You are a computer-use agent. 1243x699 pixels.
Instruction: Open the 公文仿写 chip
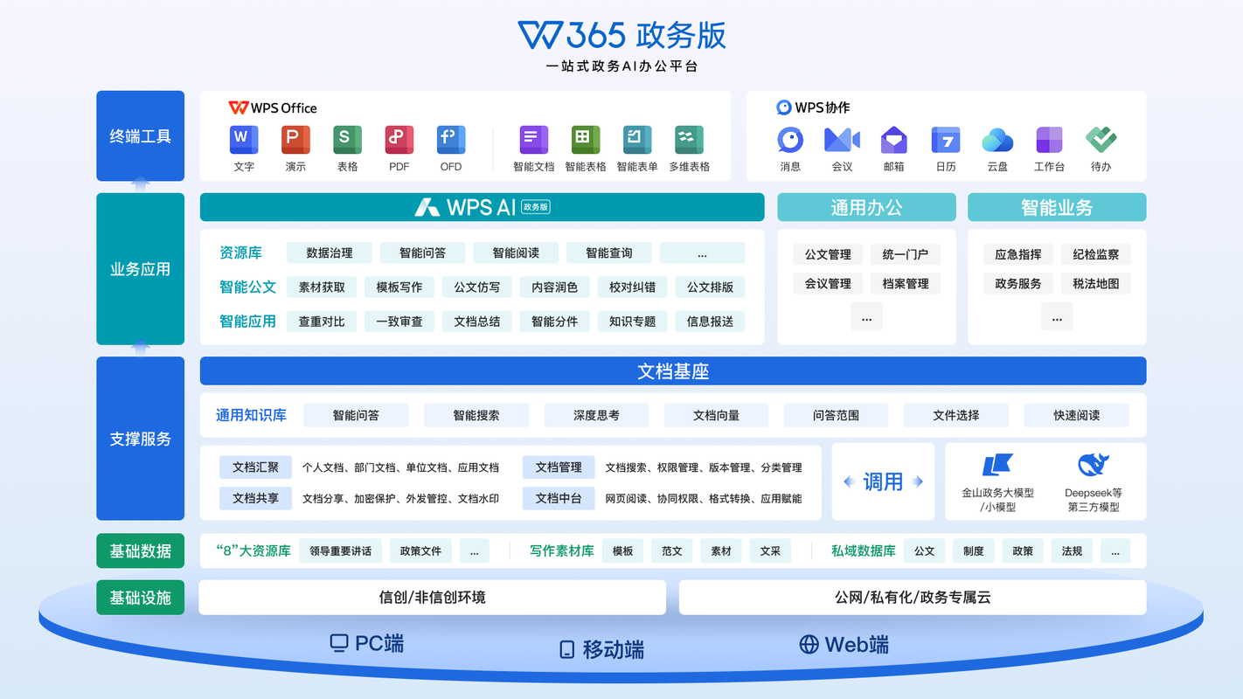[x=477, y=287]
